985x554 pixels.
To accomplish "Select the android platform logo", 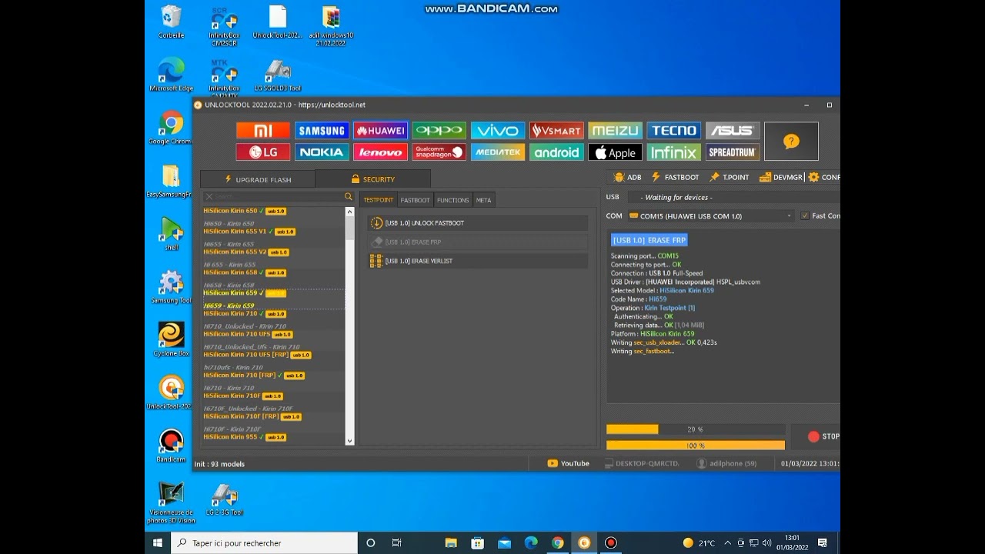I will [x=556, y=152].
